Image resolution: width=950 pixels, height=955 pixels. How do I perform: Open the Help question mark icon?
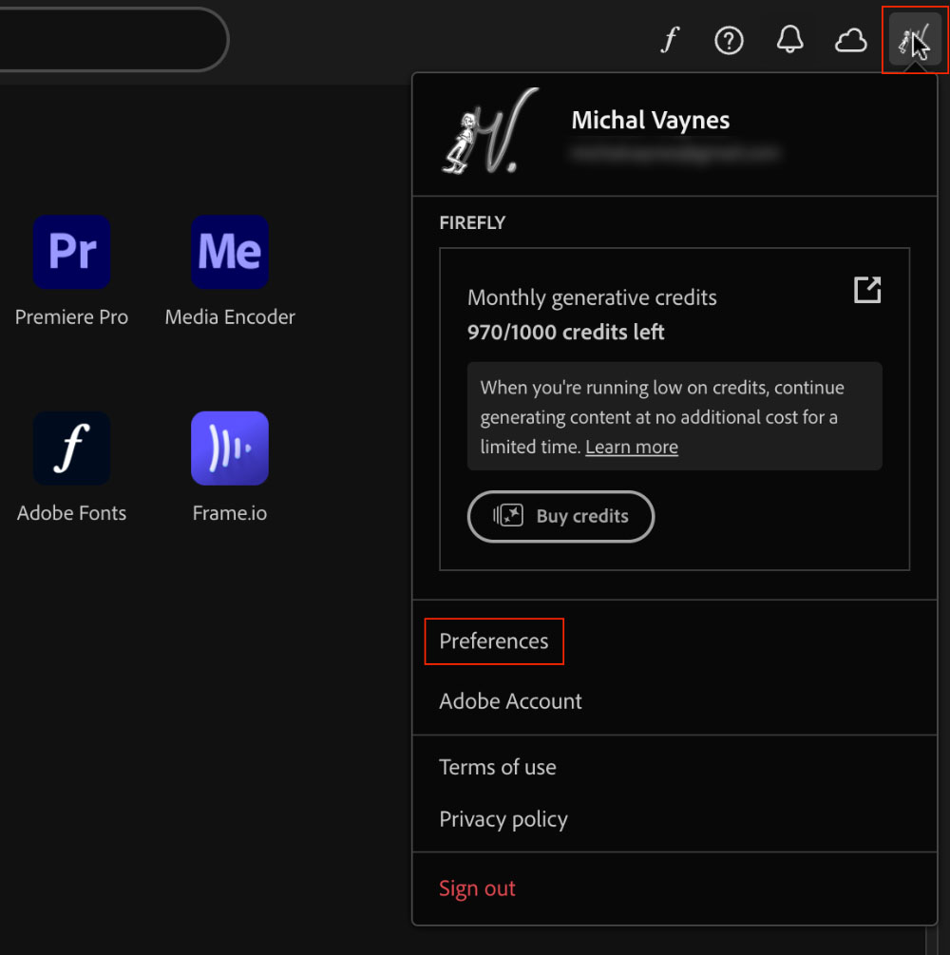[x=729, y=41]
